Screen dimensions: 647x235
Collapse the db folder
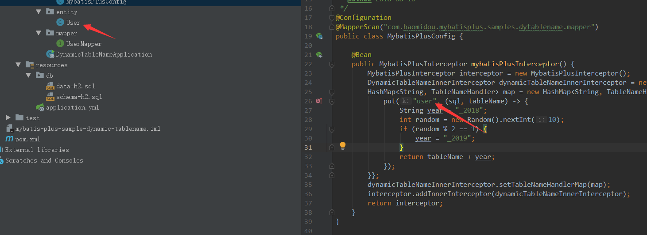point(29,76)
